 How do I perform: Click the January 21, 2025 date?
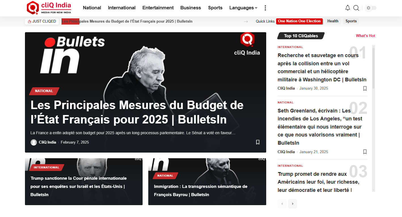[314, 152]
